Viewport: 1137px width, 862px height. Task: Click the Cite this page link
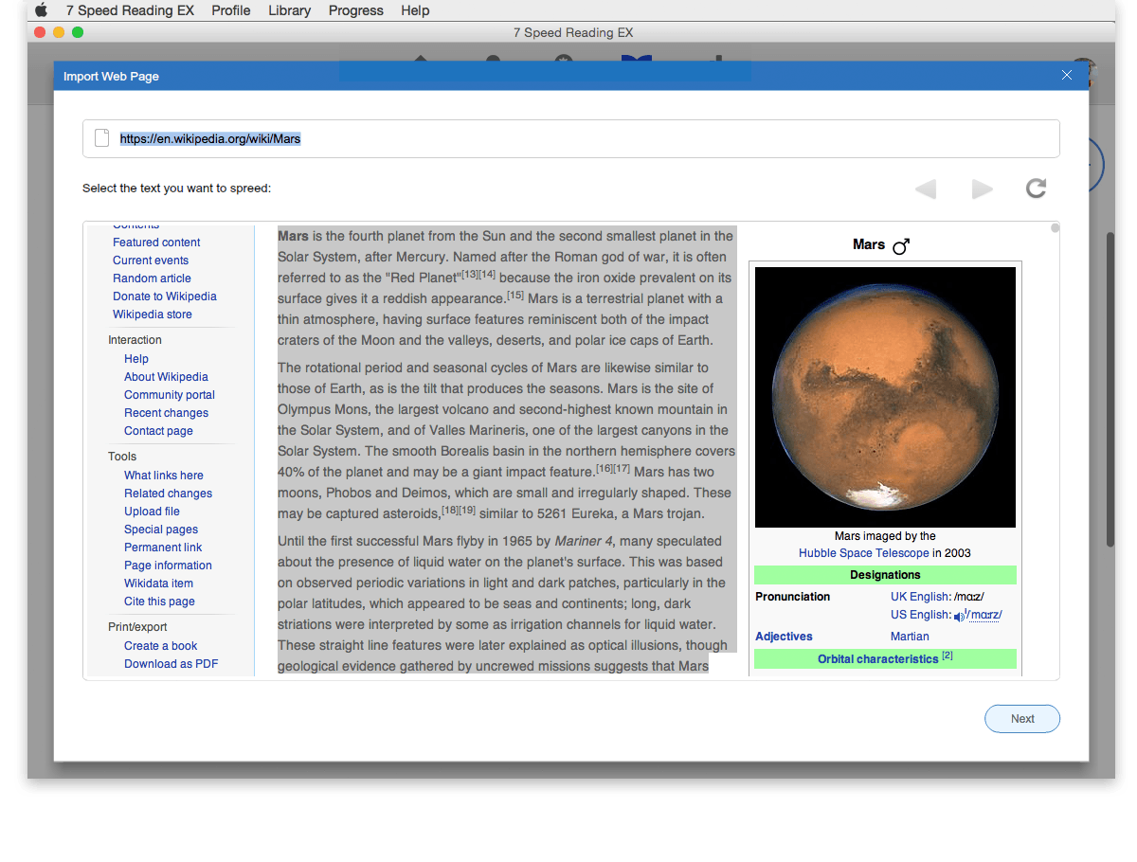click(159, 602)
